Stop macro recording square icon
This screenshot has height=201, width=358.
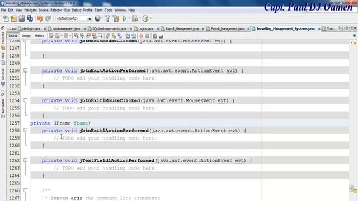click(x=147, y=36)
